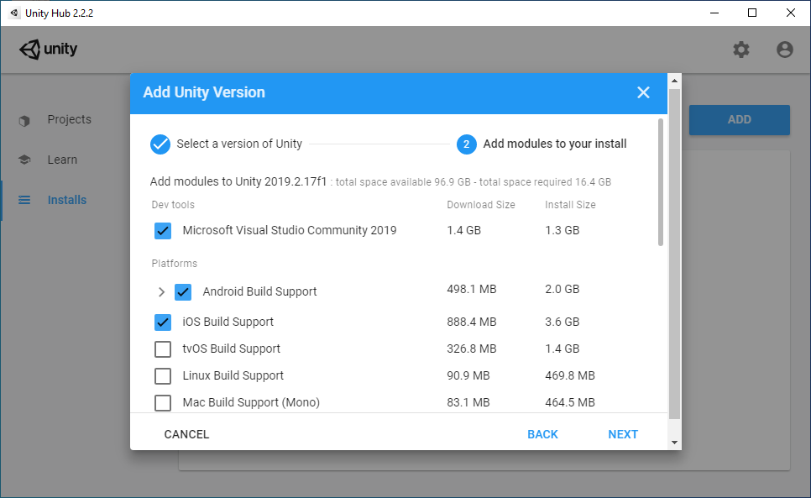Uncheck iOS Build Support
This screenshot has width=811, height=498.
coord(163,322)
